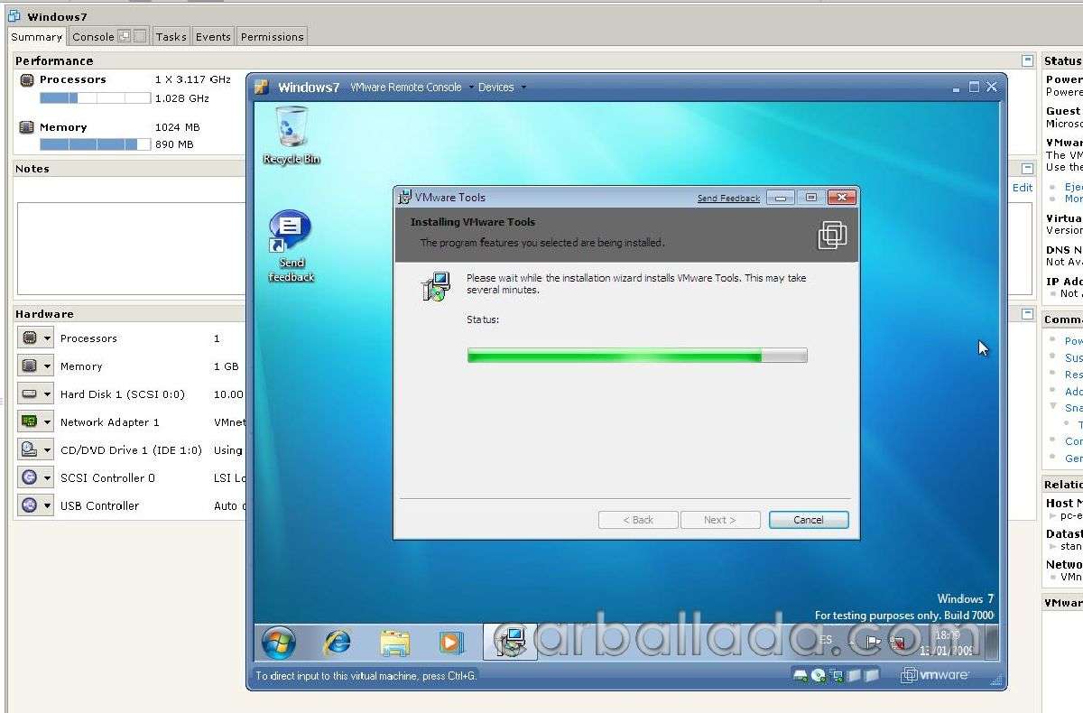Click the Send Feedback link in VMware Tools installer
1083x713 pixels.
point(727,198)
